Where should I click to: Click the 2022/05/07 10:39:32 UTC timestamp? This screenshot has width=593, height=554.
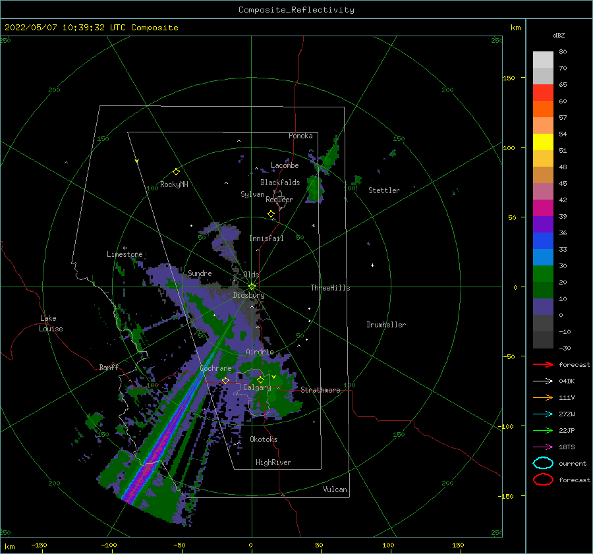pyautogui.click(x=61, y=28)
